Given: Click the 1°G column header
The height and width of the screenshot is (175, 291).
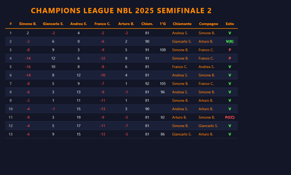Looking at the screenshot, I should click(x=163, y=24).
